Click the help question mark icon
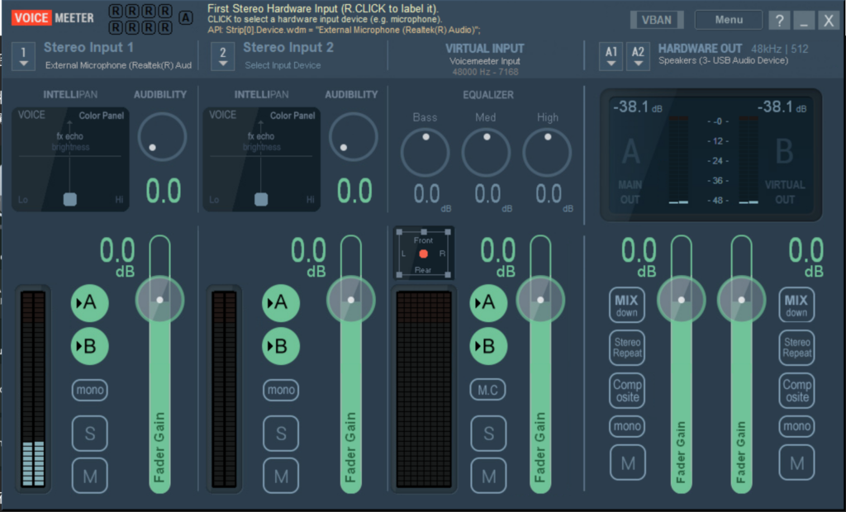 click(778, 20)
